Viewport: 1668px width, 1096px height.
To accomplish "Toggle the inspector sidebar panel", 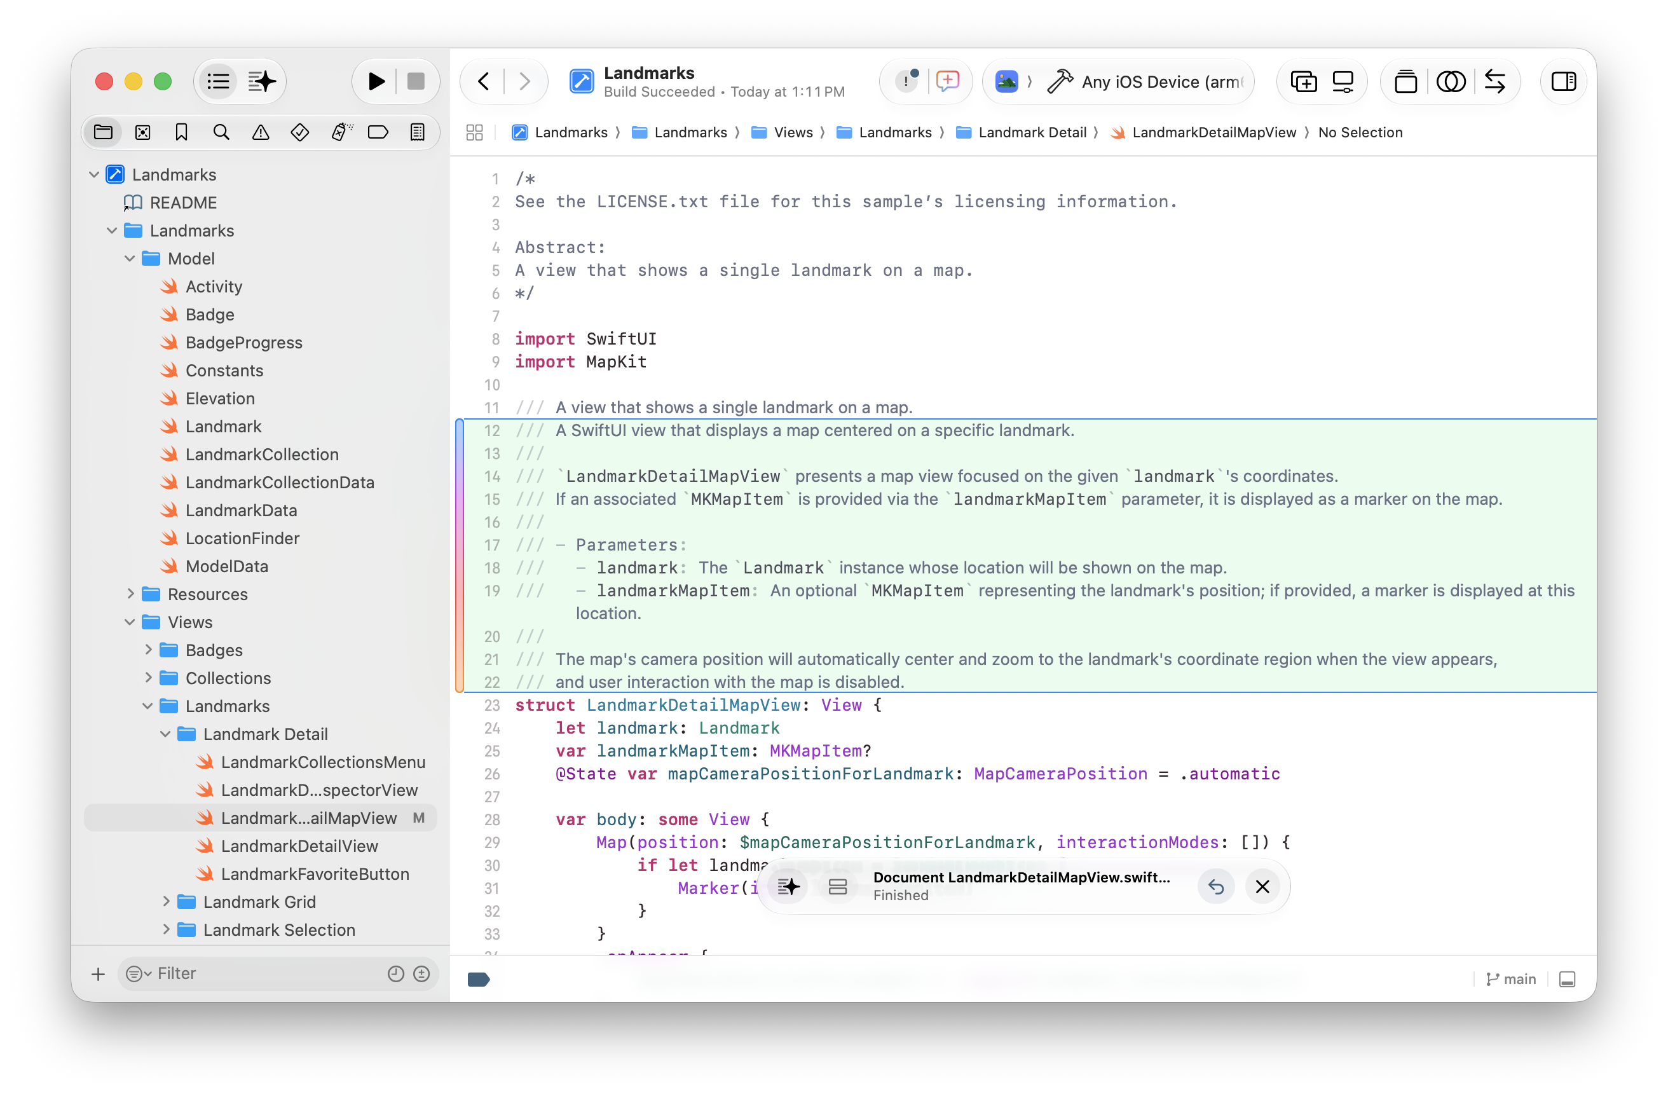I will pyautogui.click(x=1563, y=82).
